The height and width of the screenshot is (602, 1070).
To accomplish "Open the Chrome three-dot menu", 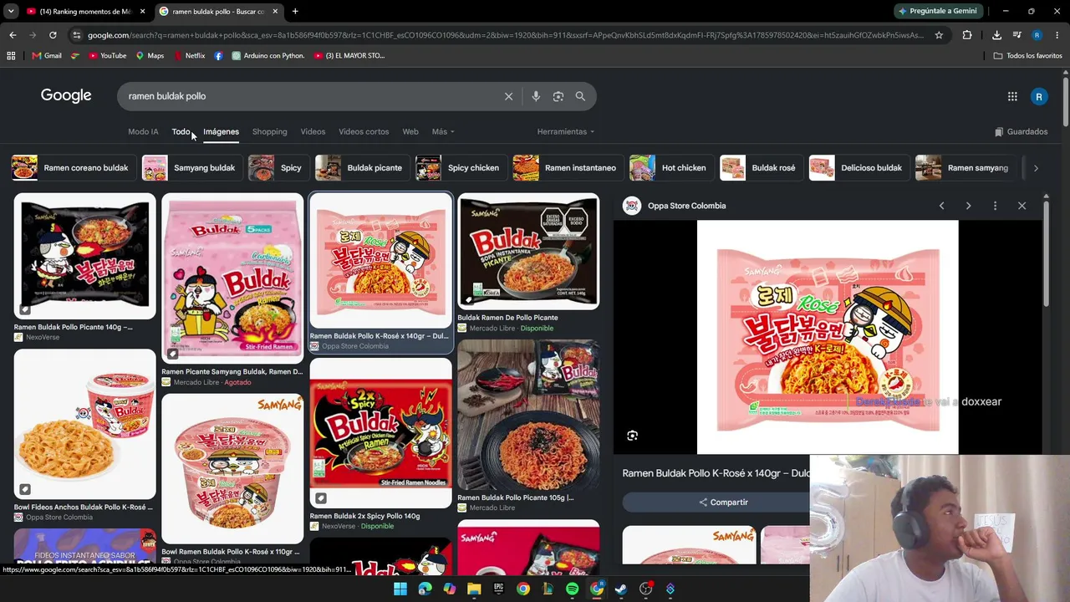I will 1057,35.
